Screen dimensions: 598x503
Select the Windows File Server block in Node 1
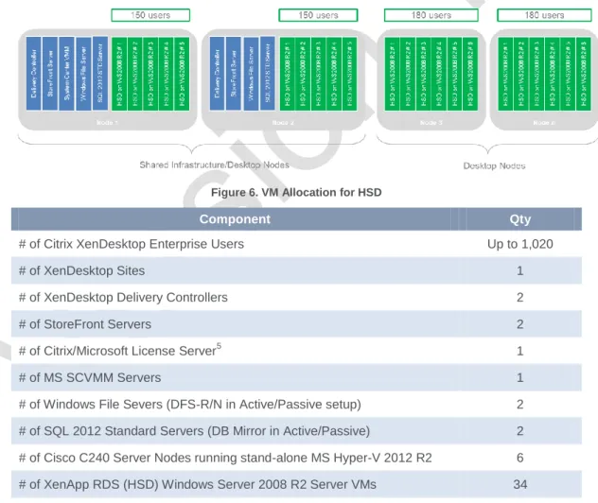click(x=83, y=74)
